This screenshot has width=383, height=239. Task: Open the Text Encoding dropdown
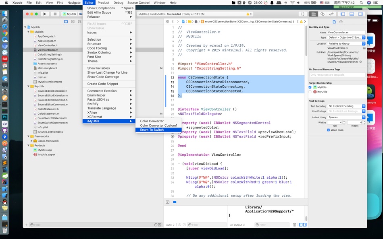click(x=346, y=106)
